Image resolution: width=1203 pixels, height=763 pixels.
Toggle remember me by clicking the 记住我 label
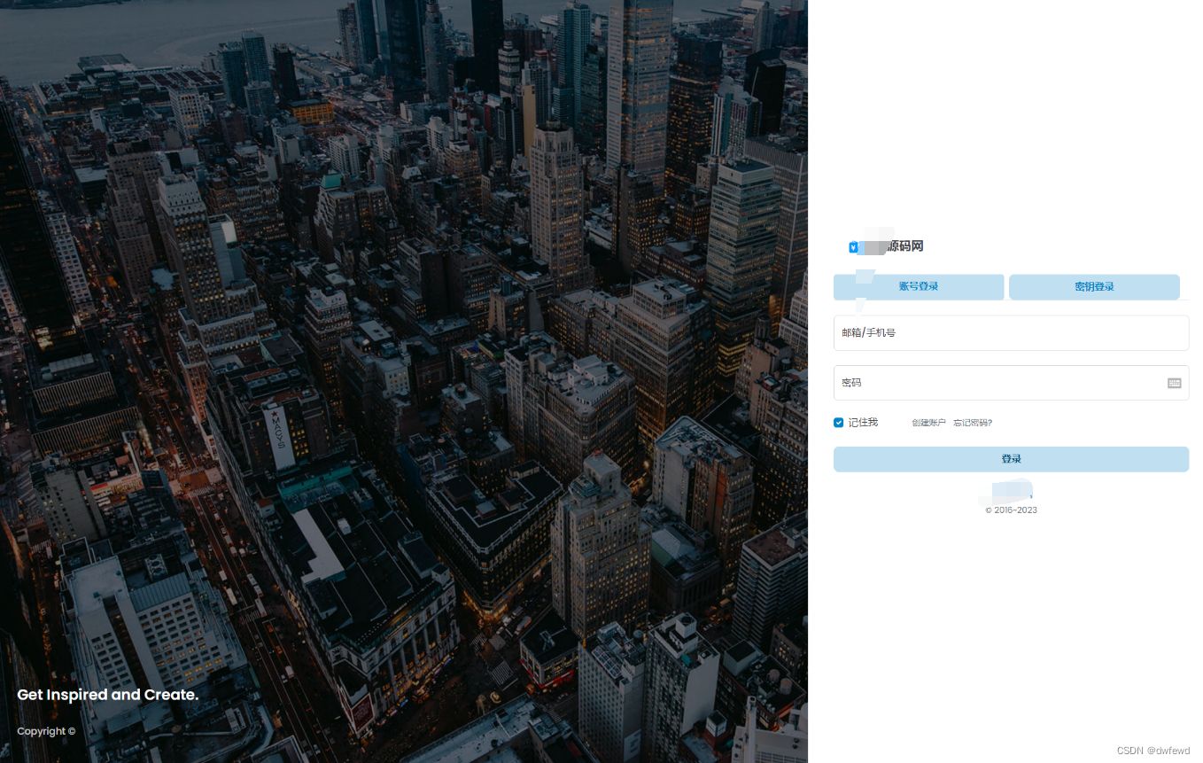tap(862, 423)
